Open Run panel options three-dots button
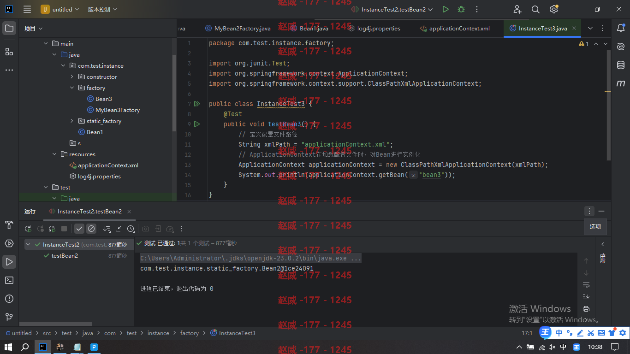Viewport: 630px width, 354px height. pos(589,211)
